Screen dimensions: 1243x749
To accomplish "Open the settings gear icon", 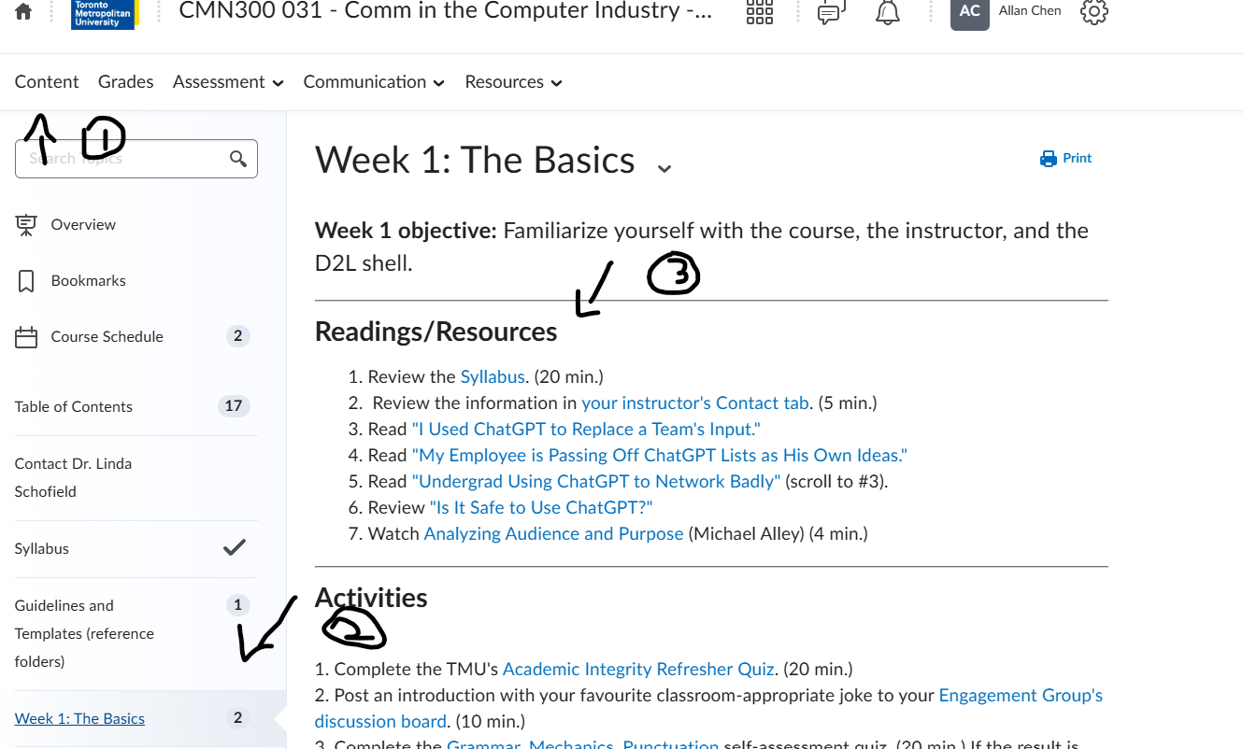I will pos(1093,12).
